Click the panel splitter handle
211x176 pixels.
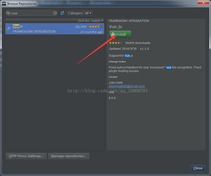pos(105,84)
